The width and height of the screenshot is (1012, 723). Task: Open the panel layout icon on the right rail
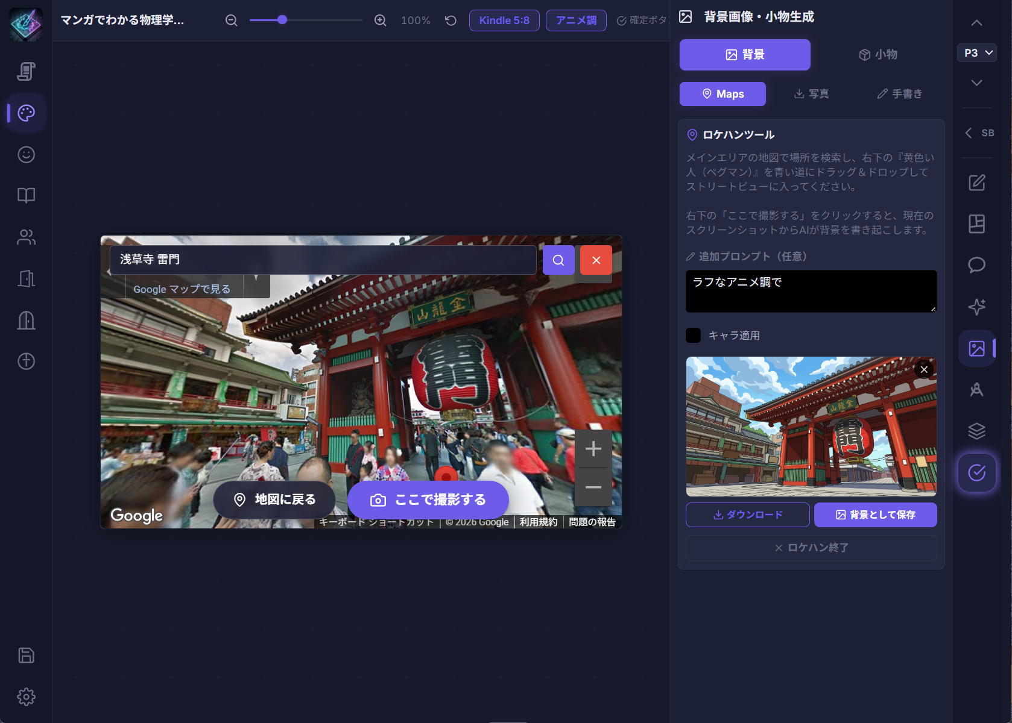tap(977, 224)
